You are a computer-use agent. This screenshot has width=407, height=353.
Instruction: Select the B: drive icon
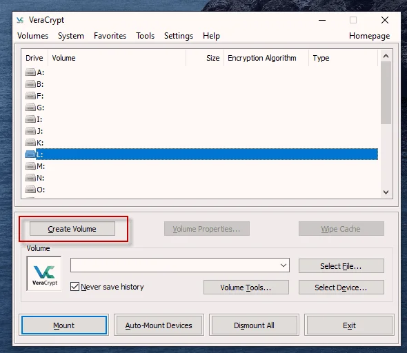pos(30,84)
